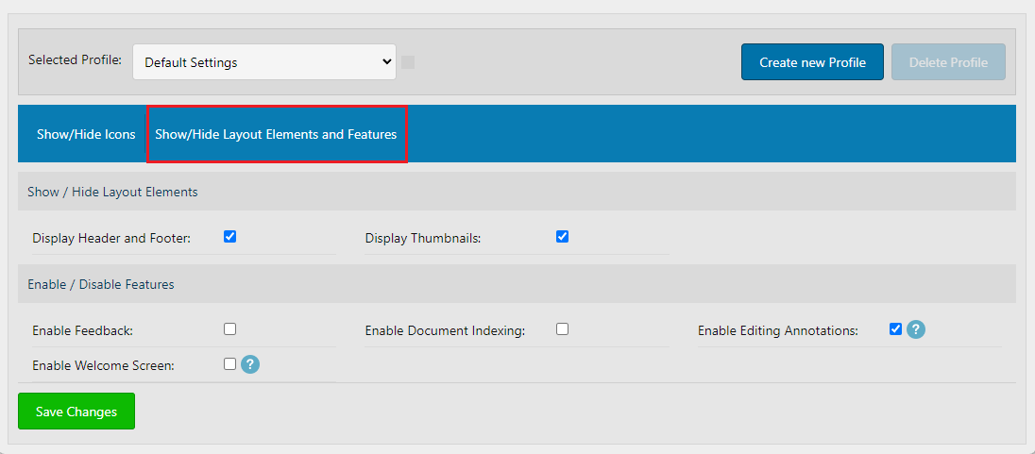Viewport: 1035px width, 454px height.
Task: Select Show/Hide Layout Elements and Features tab
Action: click(276, 134)
